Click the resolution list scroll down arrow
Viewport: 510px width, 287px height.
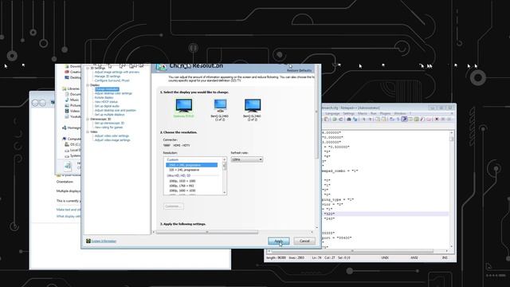click(x=225, y=193)
